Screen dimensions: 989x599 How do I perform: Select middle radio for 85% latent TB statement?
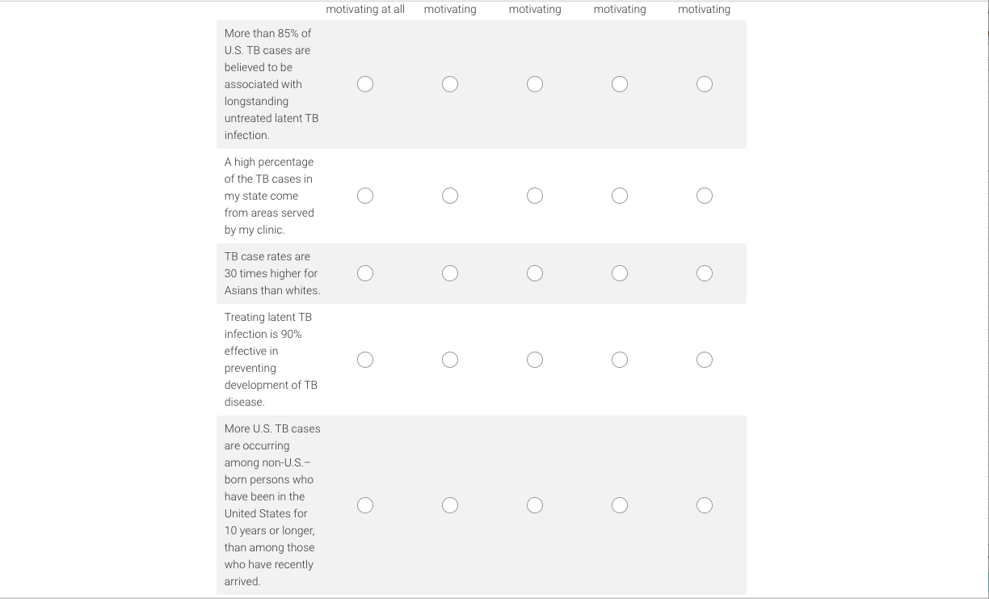point(535,84)
